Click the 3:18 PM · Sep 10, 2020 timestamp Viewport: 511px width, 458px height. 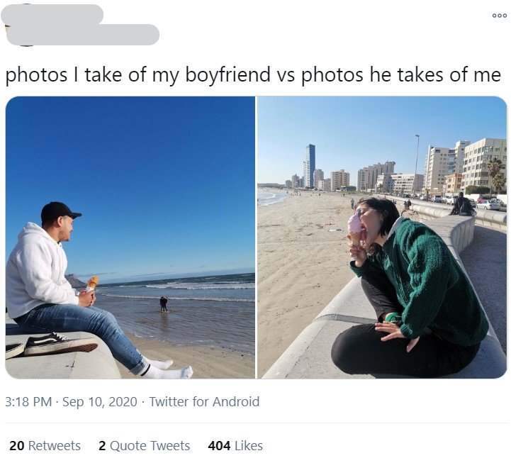(x=71, y=401)
